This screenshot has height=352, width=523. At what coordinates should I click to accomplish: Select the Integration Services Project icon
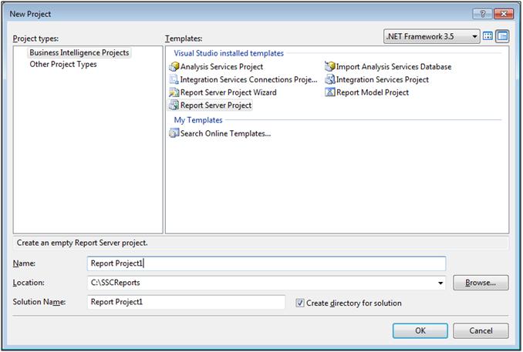[x=329, y=80]
